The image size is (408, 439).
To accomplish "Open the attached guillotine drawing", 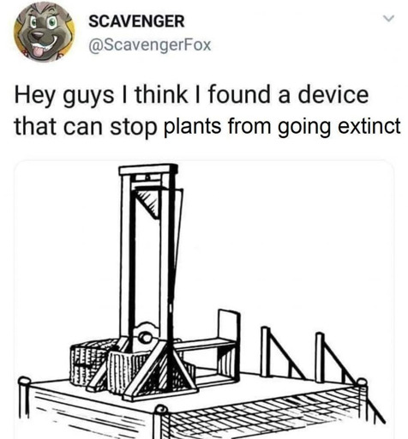I will tap(204, 299).
